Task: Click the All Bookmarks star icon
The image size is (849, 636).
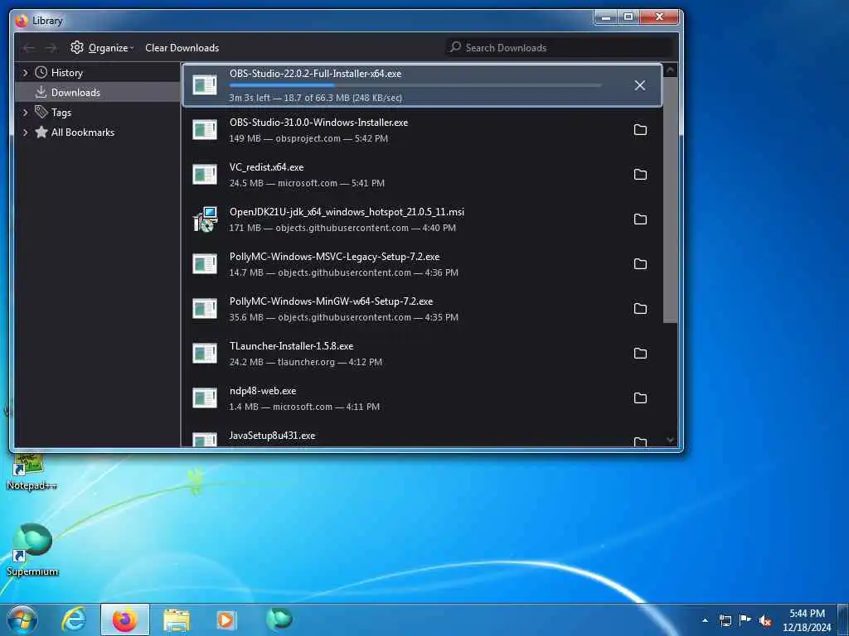Action: tap(41, 132)
